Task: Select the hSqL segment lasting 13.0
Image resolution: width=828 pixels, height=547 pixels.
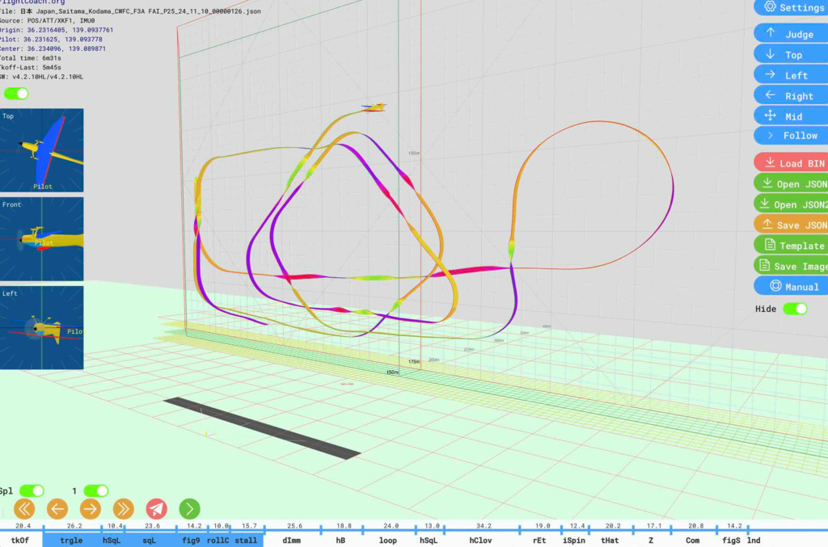Action: (429, 540)
